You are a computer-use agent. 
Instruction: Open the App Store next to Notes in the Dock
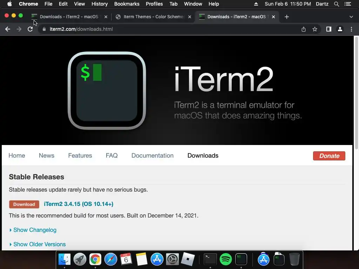[157, 259]
